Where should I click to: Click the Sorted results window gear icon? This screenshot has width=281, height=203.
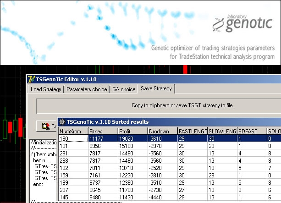(x=62, y=122)
